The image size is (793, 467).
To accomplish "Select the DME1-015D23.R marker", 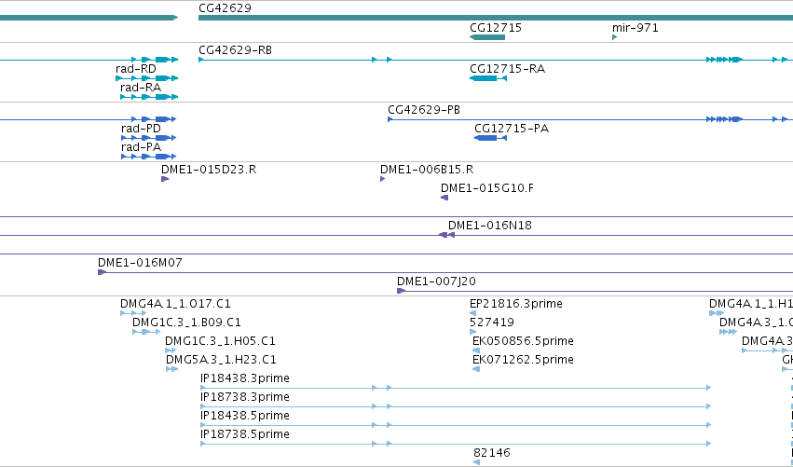I will (165, 179).
